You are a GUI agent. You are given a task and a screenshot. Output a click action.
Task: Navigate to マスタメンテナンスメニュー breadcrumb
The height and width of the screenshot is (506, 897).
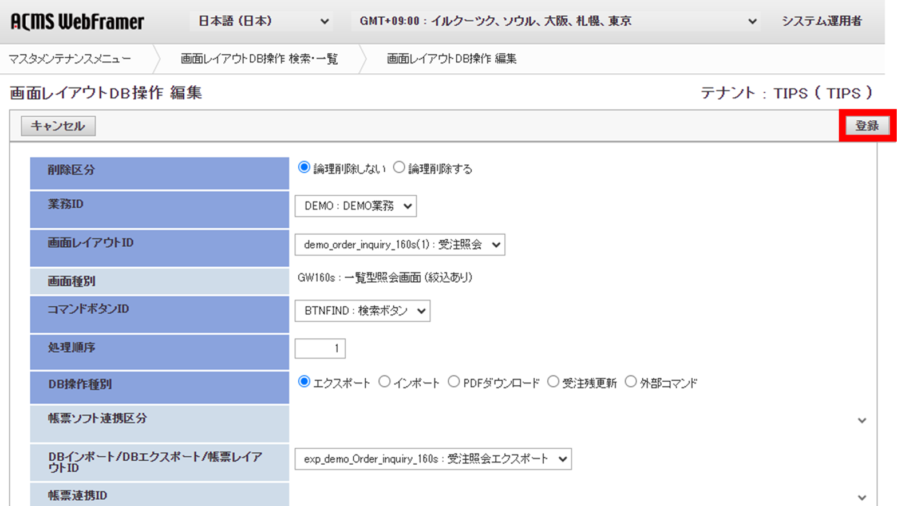click(69, 58)
